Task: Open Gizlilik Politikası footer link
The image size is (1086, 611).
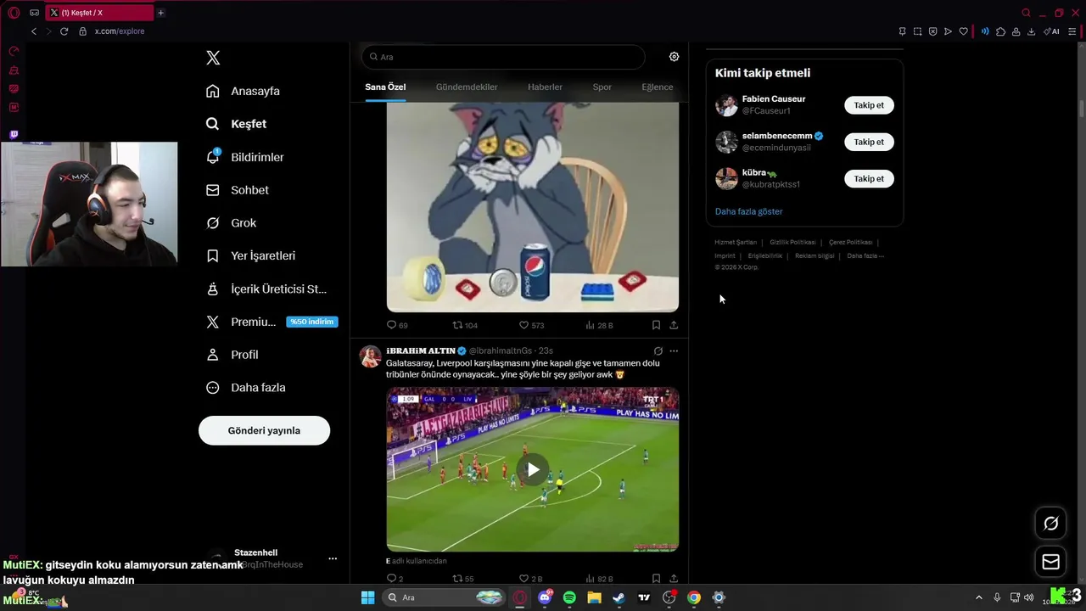Action: pos(792,242)
